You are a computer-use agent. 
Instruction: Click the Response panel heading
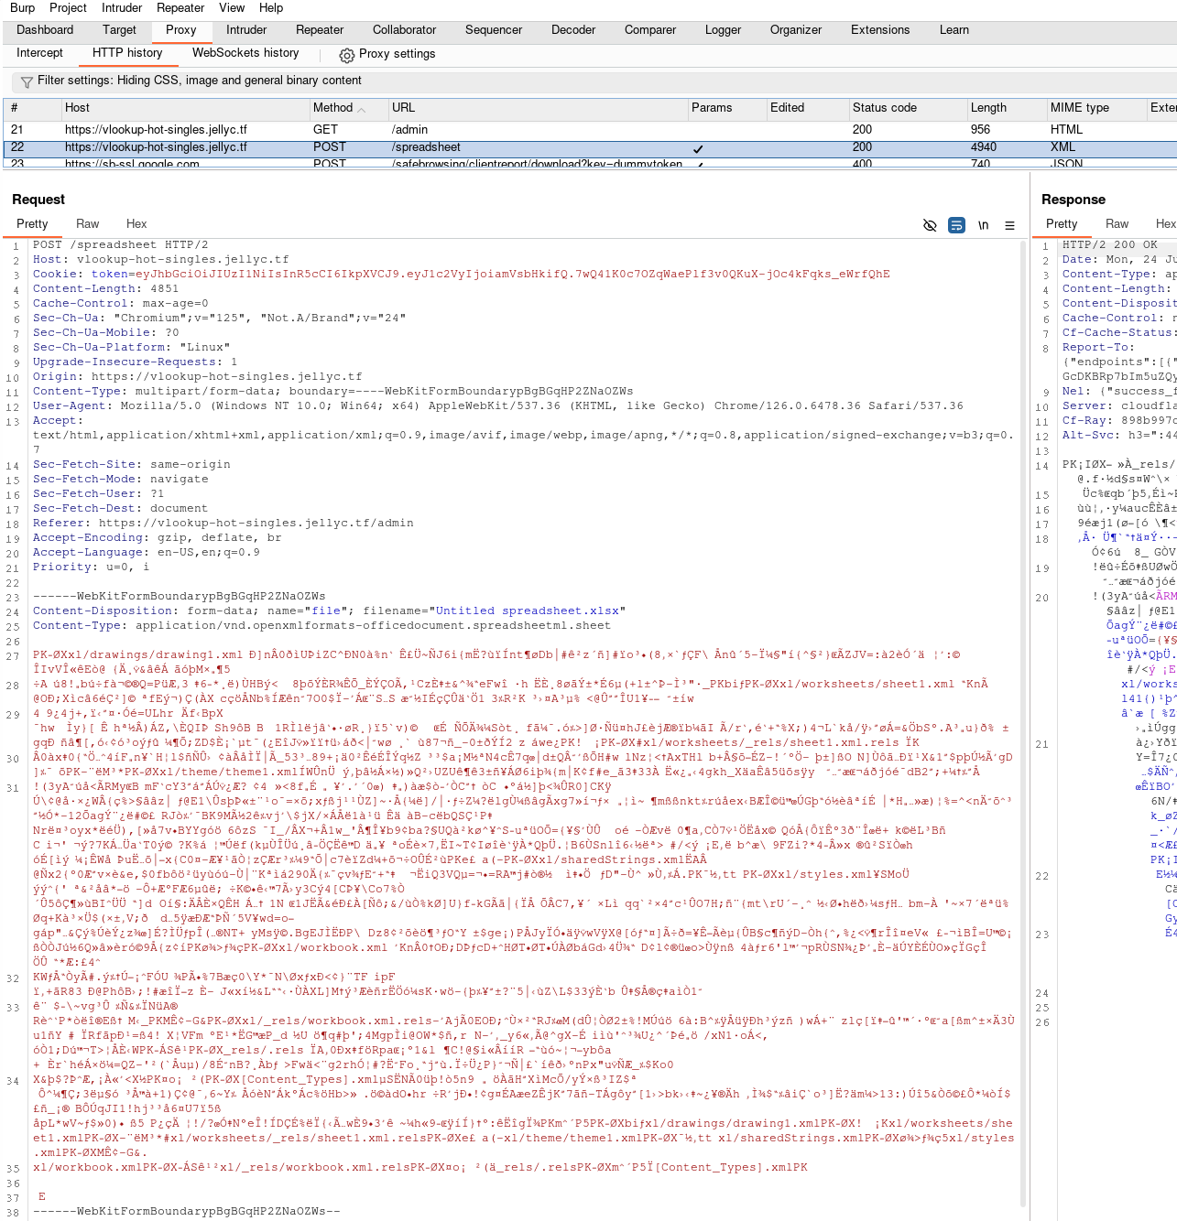[1073, 200]
